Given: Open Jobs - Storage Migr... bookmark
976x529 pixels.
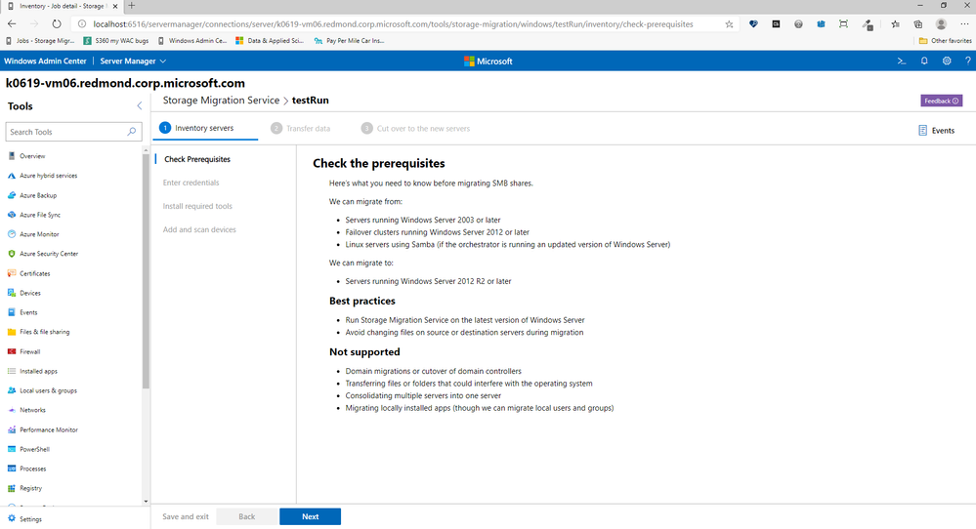Looking at the screenshot, I should (40, 40).
